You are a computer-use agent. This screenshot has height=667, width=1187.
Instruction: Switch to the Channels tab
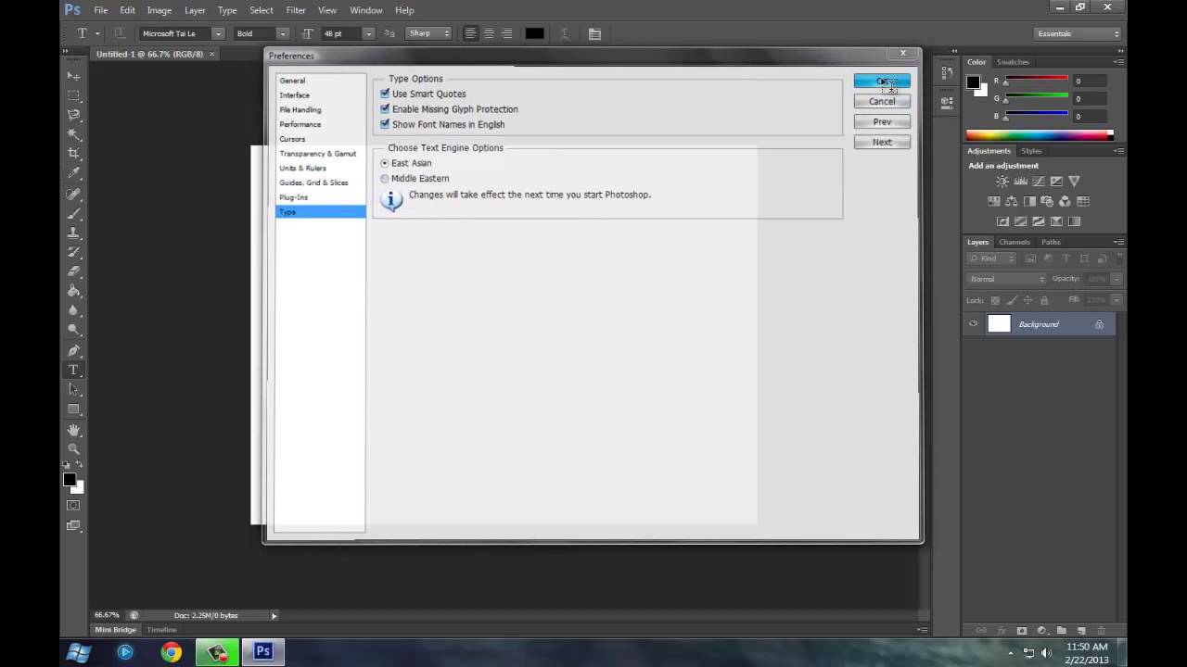tap(1015, 242)
